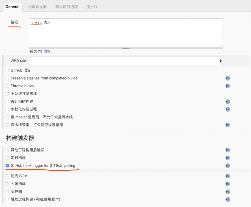
Task: Enable the GitHub 项目 checkbox
Action: coord(7,70)
